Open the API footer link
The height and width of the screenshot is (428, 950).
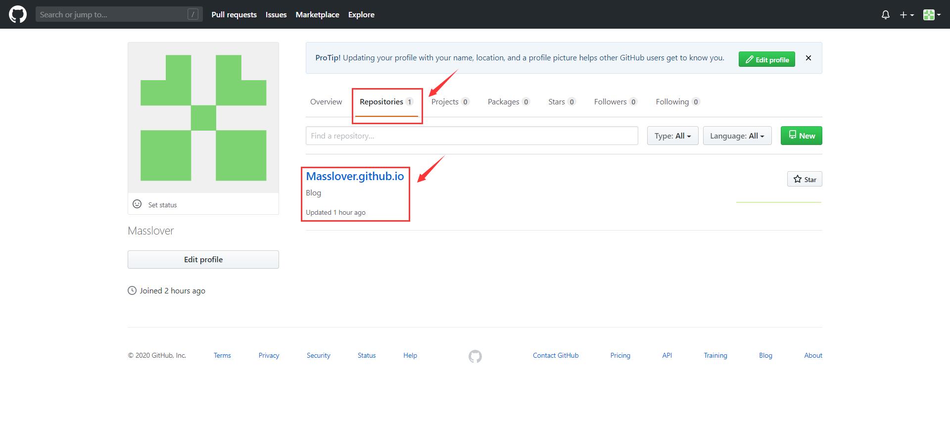point(667,355)
